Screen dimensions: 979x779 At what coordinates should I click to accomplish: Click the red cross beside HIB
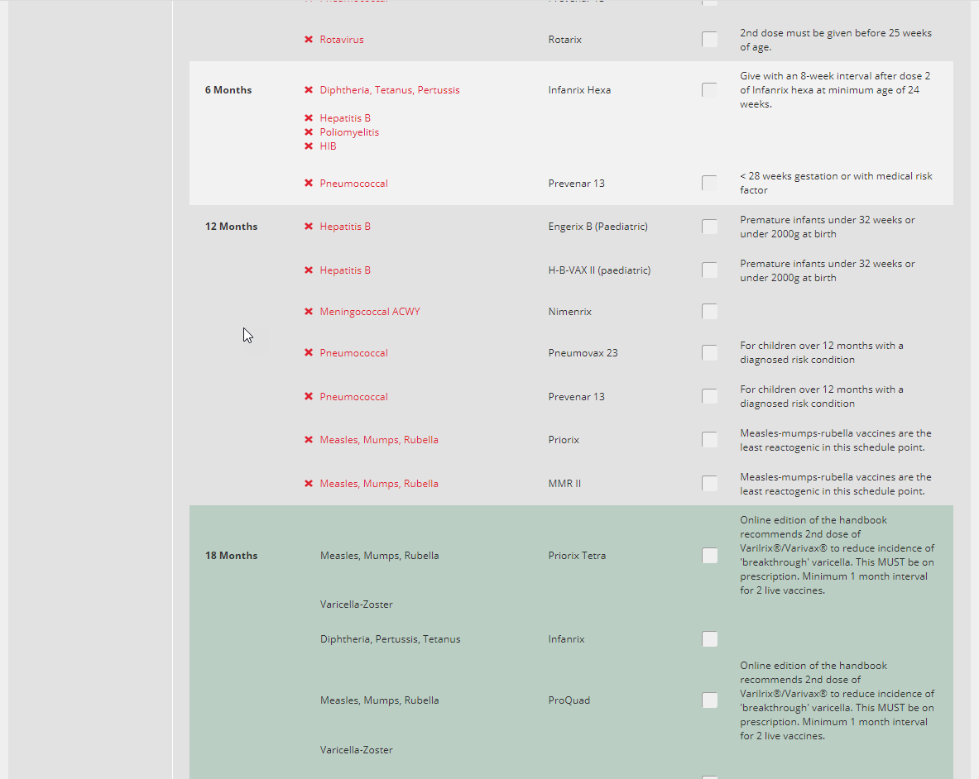[x=309, y=146]
